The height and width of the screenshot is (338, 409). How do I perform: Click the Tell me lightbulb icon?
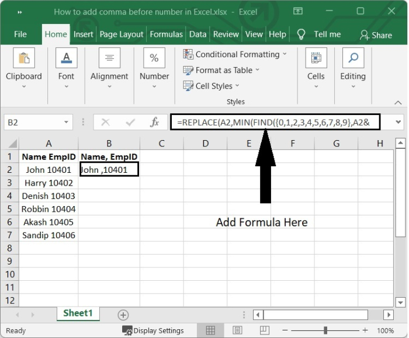coord(301,34)
